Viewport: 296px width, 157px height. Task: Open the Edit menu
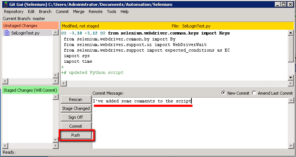[31, 12]
